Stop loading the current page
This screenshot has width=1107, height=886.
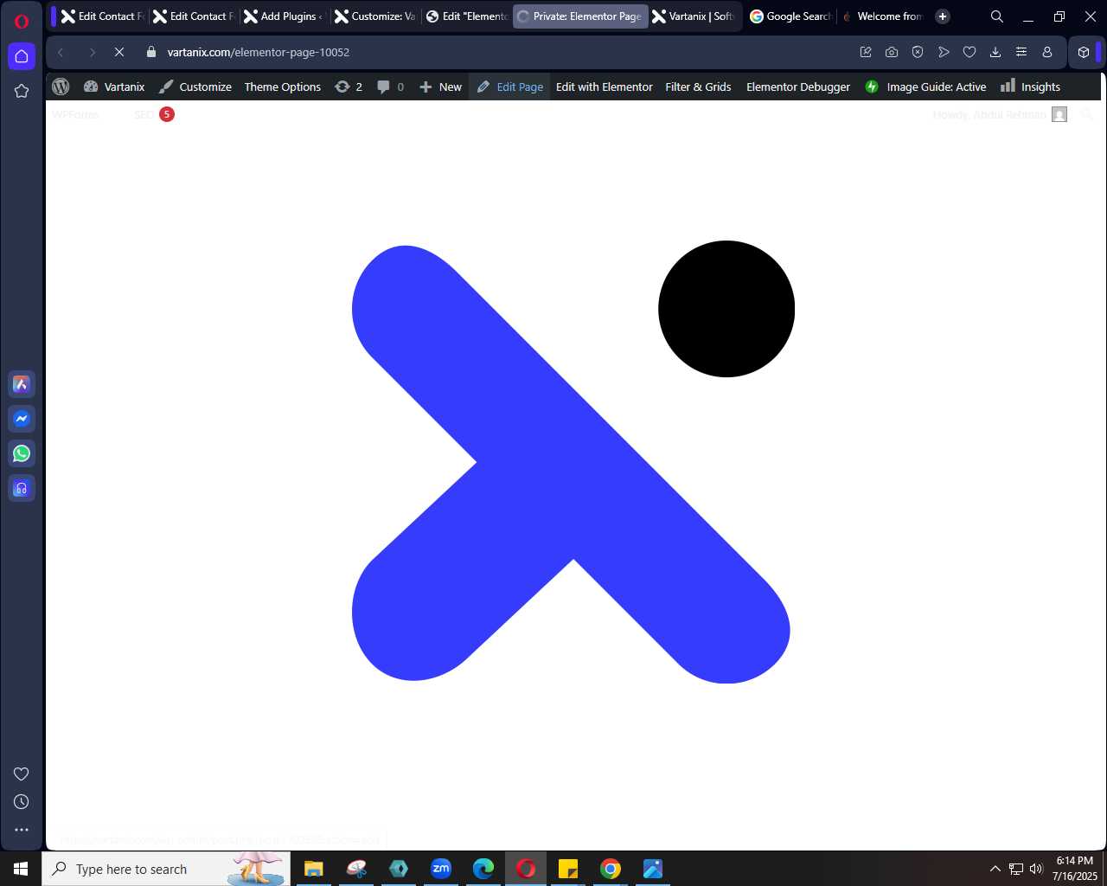coord(119,52)
